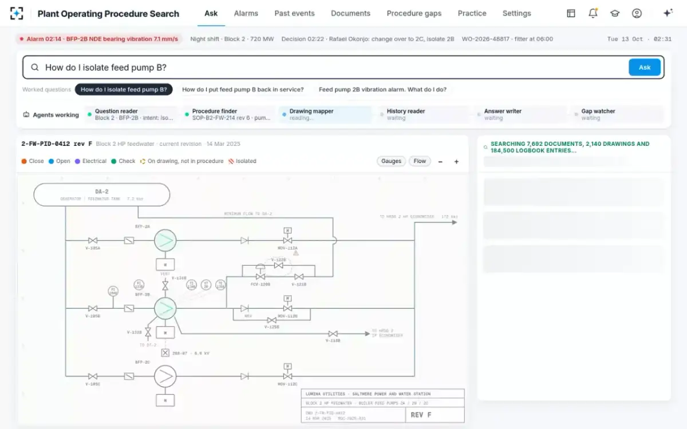
Task: Go to the Past events tab
Action: click(x=294, y=13)
